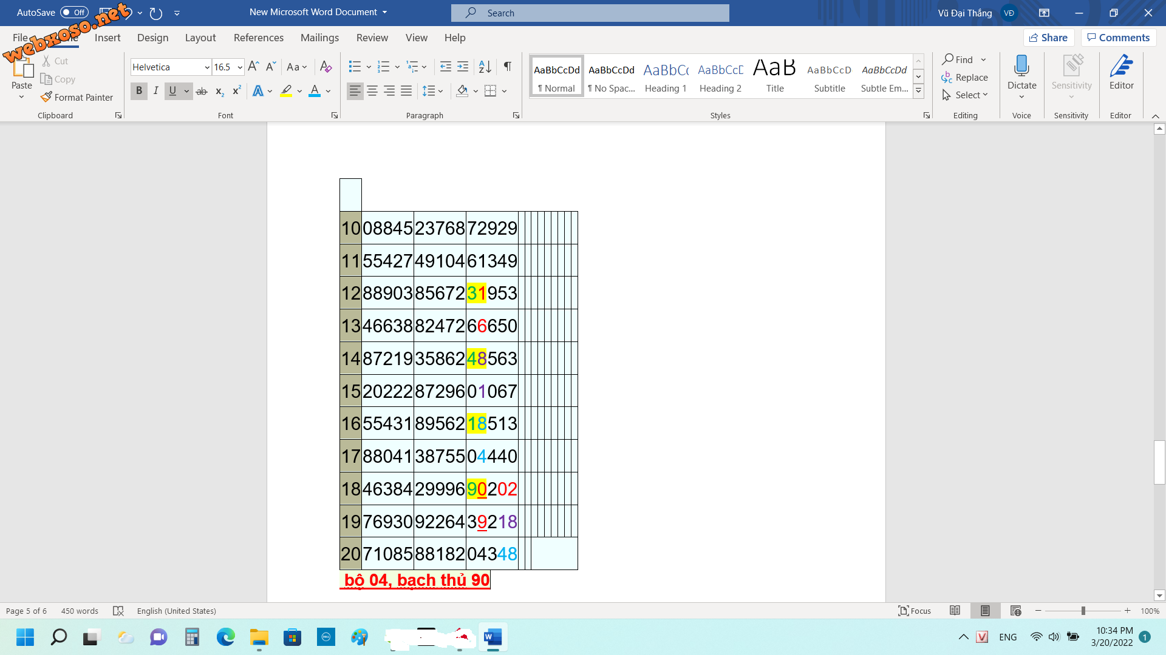Apply the yellow highlight color
1166x655 pixels.
tap(286, 91)
